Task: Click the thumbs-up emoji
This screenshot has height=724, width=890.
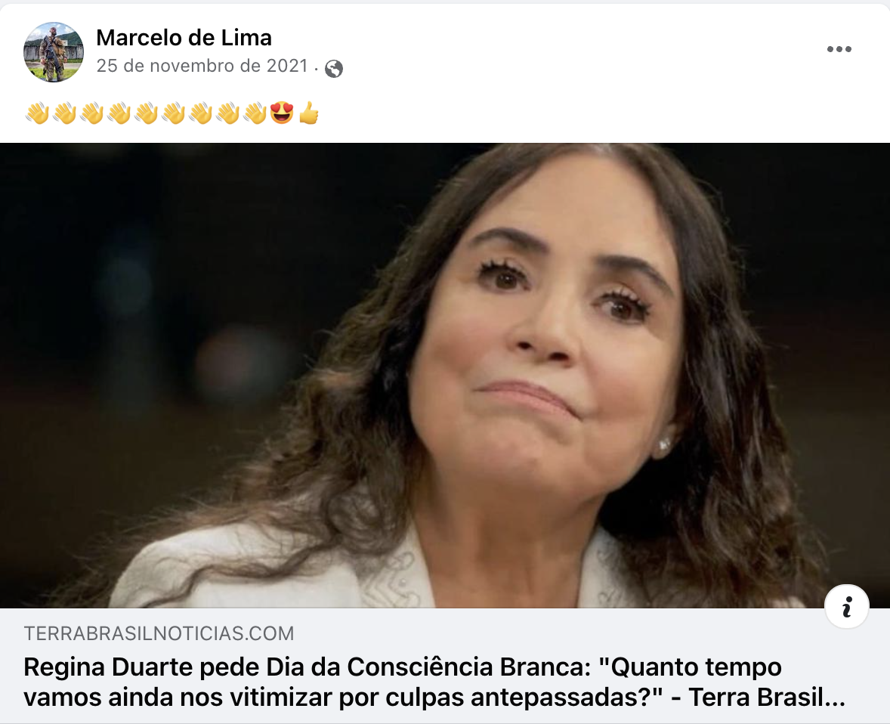Action: (x=309, y=113)
